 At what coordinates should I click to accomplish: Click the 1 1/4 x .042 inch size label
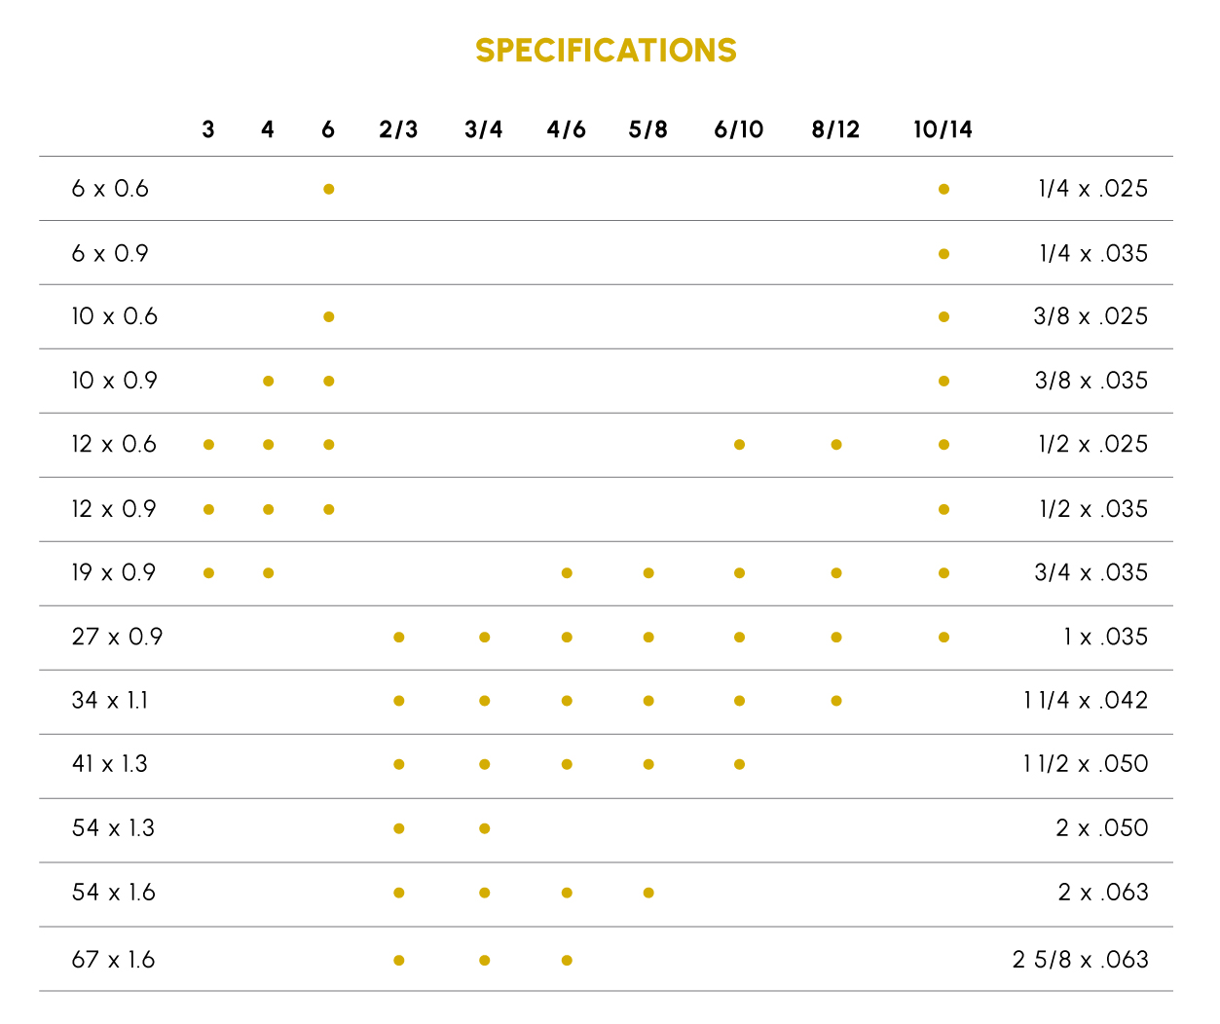click(1085, 700)
